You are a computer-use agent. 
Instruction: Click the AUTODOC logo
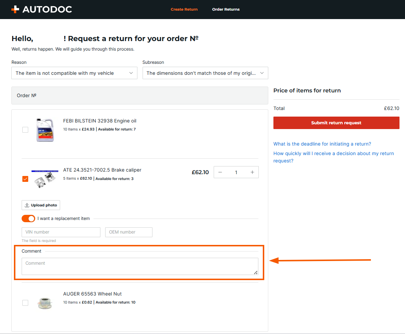coord(41,10)
